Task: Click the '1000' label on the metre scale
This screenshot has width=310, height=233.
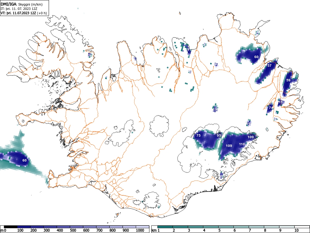Action: pyautogui.click(x=140, y=231)
